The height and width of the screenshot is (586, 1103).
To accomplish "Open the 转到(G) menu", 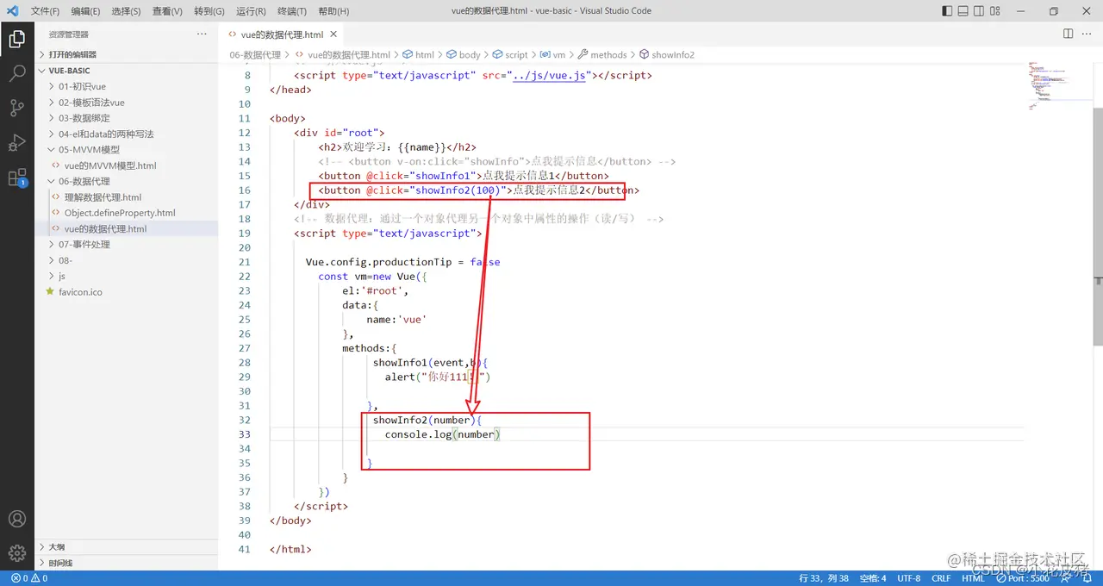I will 209,11.
